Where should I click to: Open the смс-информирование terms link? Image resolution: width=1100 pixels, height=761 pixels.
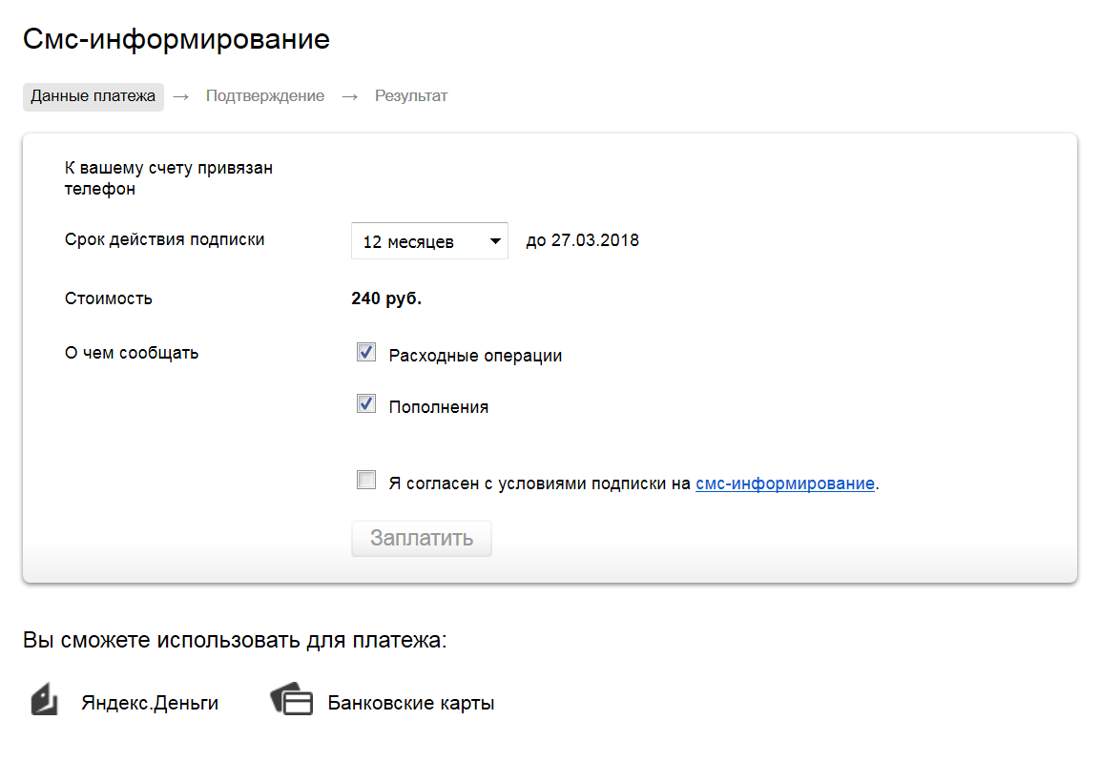[785, 483]
